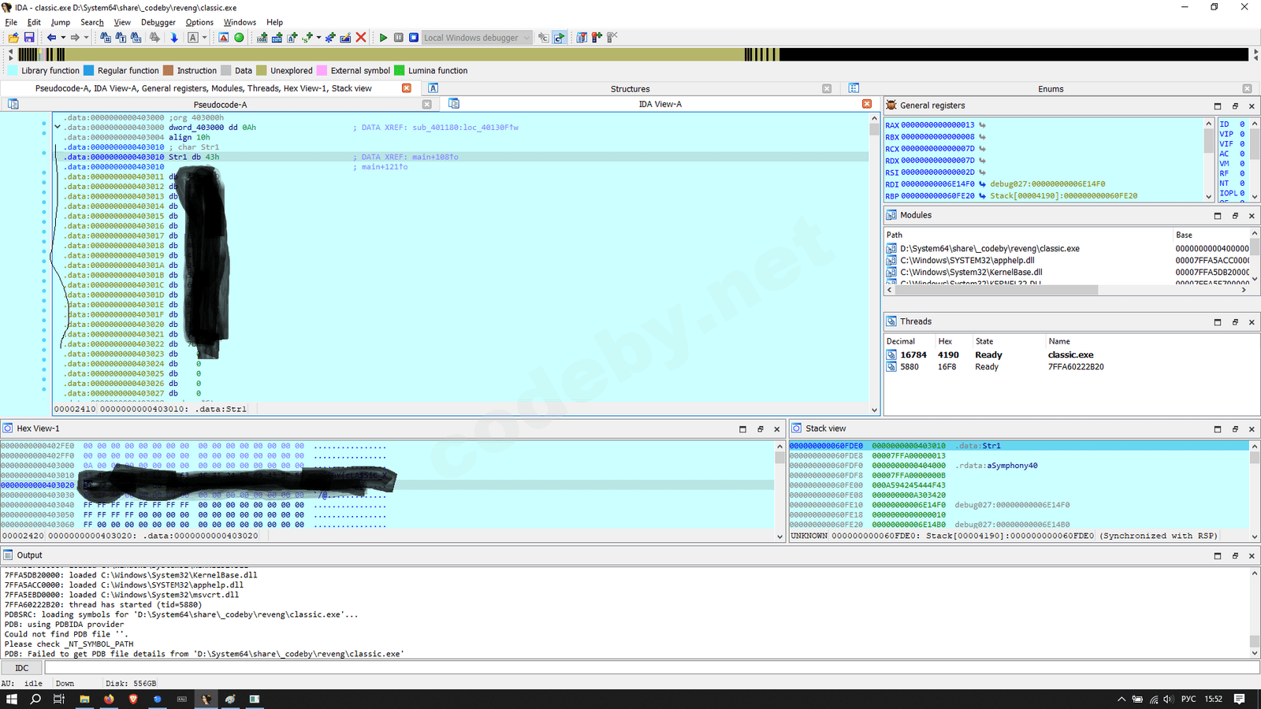Click the blue down arrow toolbar icon
This screenshot has height=709, width=1261.
[174, 38]
